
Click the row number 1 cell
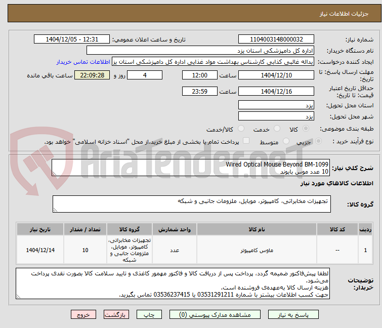click(x=365, y=250)
